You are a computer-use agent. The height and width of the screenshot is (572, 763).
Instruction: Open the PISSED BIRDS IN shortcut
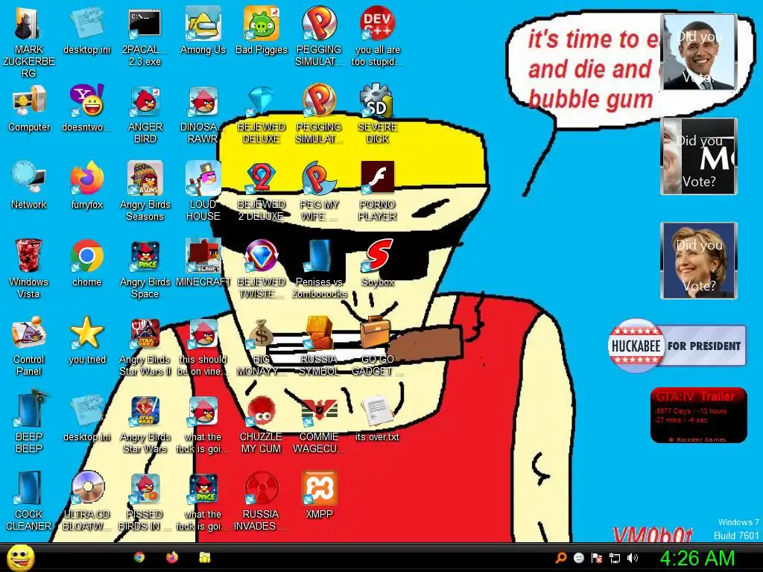(x=145, y=489)
